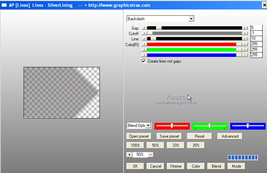Viewport: 267px width, 173px height.
Task: Click the blue color value field
Action: click(x=256, y=55)
